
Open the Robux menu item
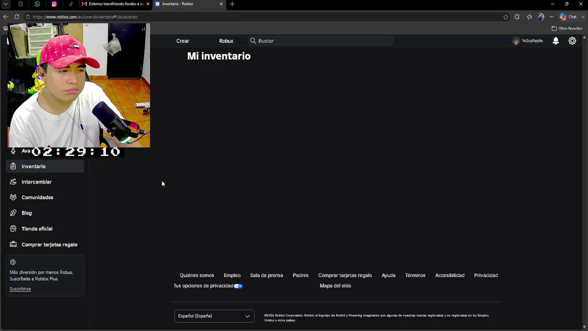[226, 41]
